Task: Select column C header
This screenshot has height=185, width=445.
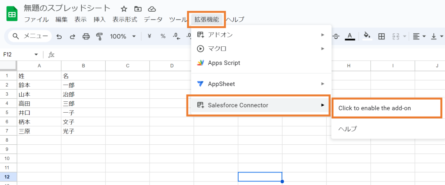Action: 127,65
